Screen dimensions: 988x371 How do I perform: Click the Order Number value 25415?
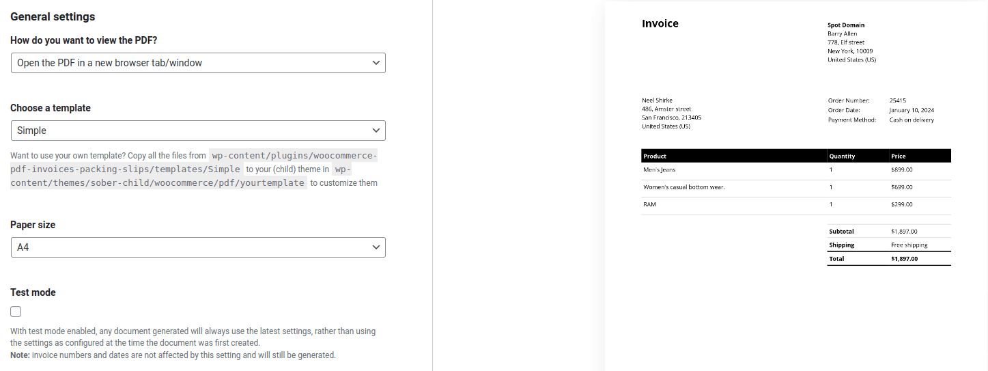(x=897, y=100)
